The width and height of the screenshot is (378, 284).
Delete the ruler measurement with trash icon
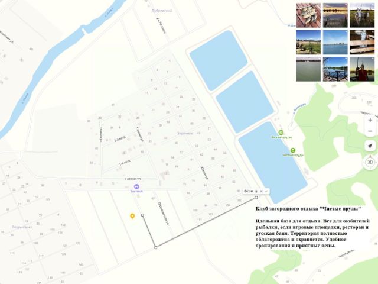click(x=257, y=192)
